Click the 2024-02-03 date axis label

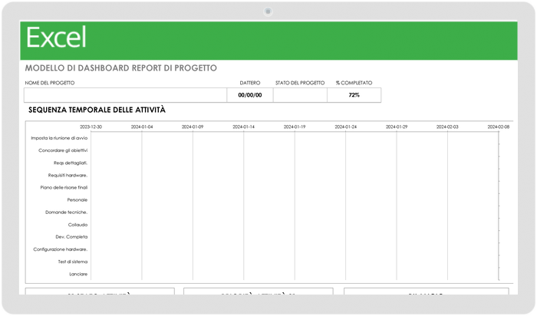(x=447, y=127)
